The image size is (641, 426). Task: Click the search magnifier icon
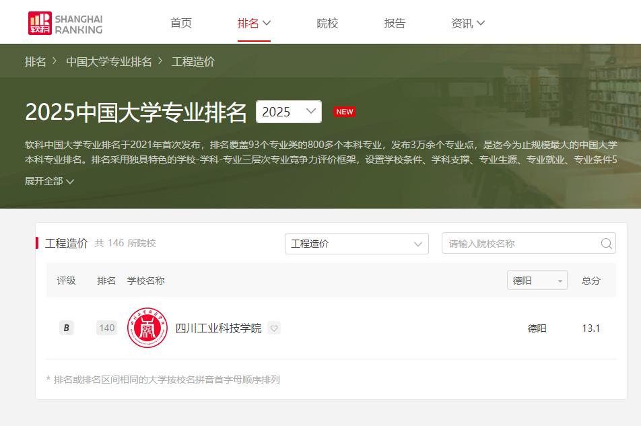tap(606, 244)
